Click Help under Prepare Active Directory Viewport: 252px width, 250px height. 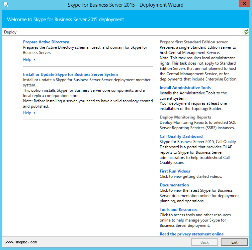click(27, 60)
